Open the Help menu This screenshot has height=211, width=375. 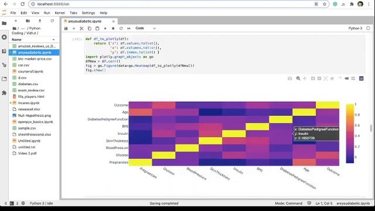pyautogui.click(x=103, y=13)
